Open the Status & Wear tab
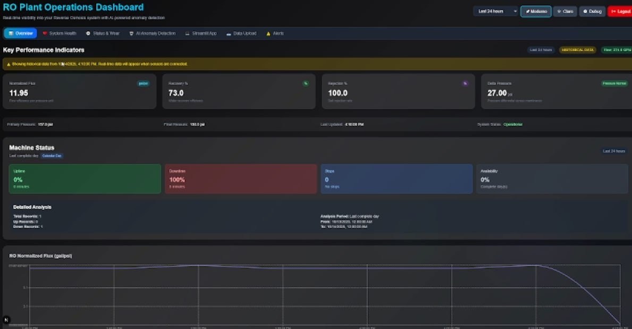This screenshot has width=632, height=329. coord(103,33)
